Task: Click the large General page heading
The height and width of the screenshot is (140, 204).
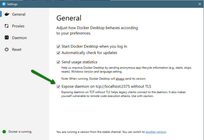Action: [x=69, y=18]
